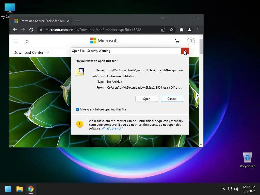Open the Microsoft shopping cart
260x195 pixels.
(x=177, y=41)
